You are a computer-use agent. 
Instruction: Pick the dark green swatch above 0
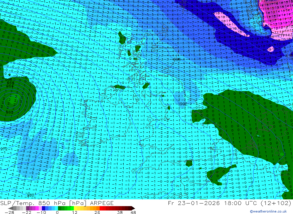click(x=59, y=208)
